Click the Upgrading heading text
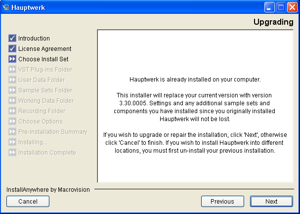This screenshot has width=300, height=214. click(273, 22)
